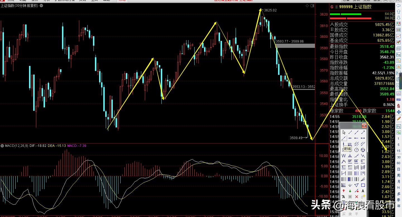Click the 基金成交 value 625.65亿
402x217 pixels.
pyautogui.click(x=386, y=41)
